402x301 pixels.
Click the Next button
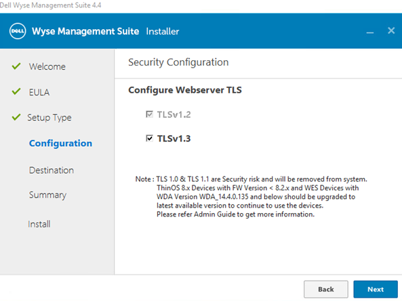pos(376,290)
